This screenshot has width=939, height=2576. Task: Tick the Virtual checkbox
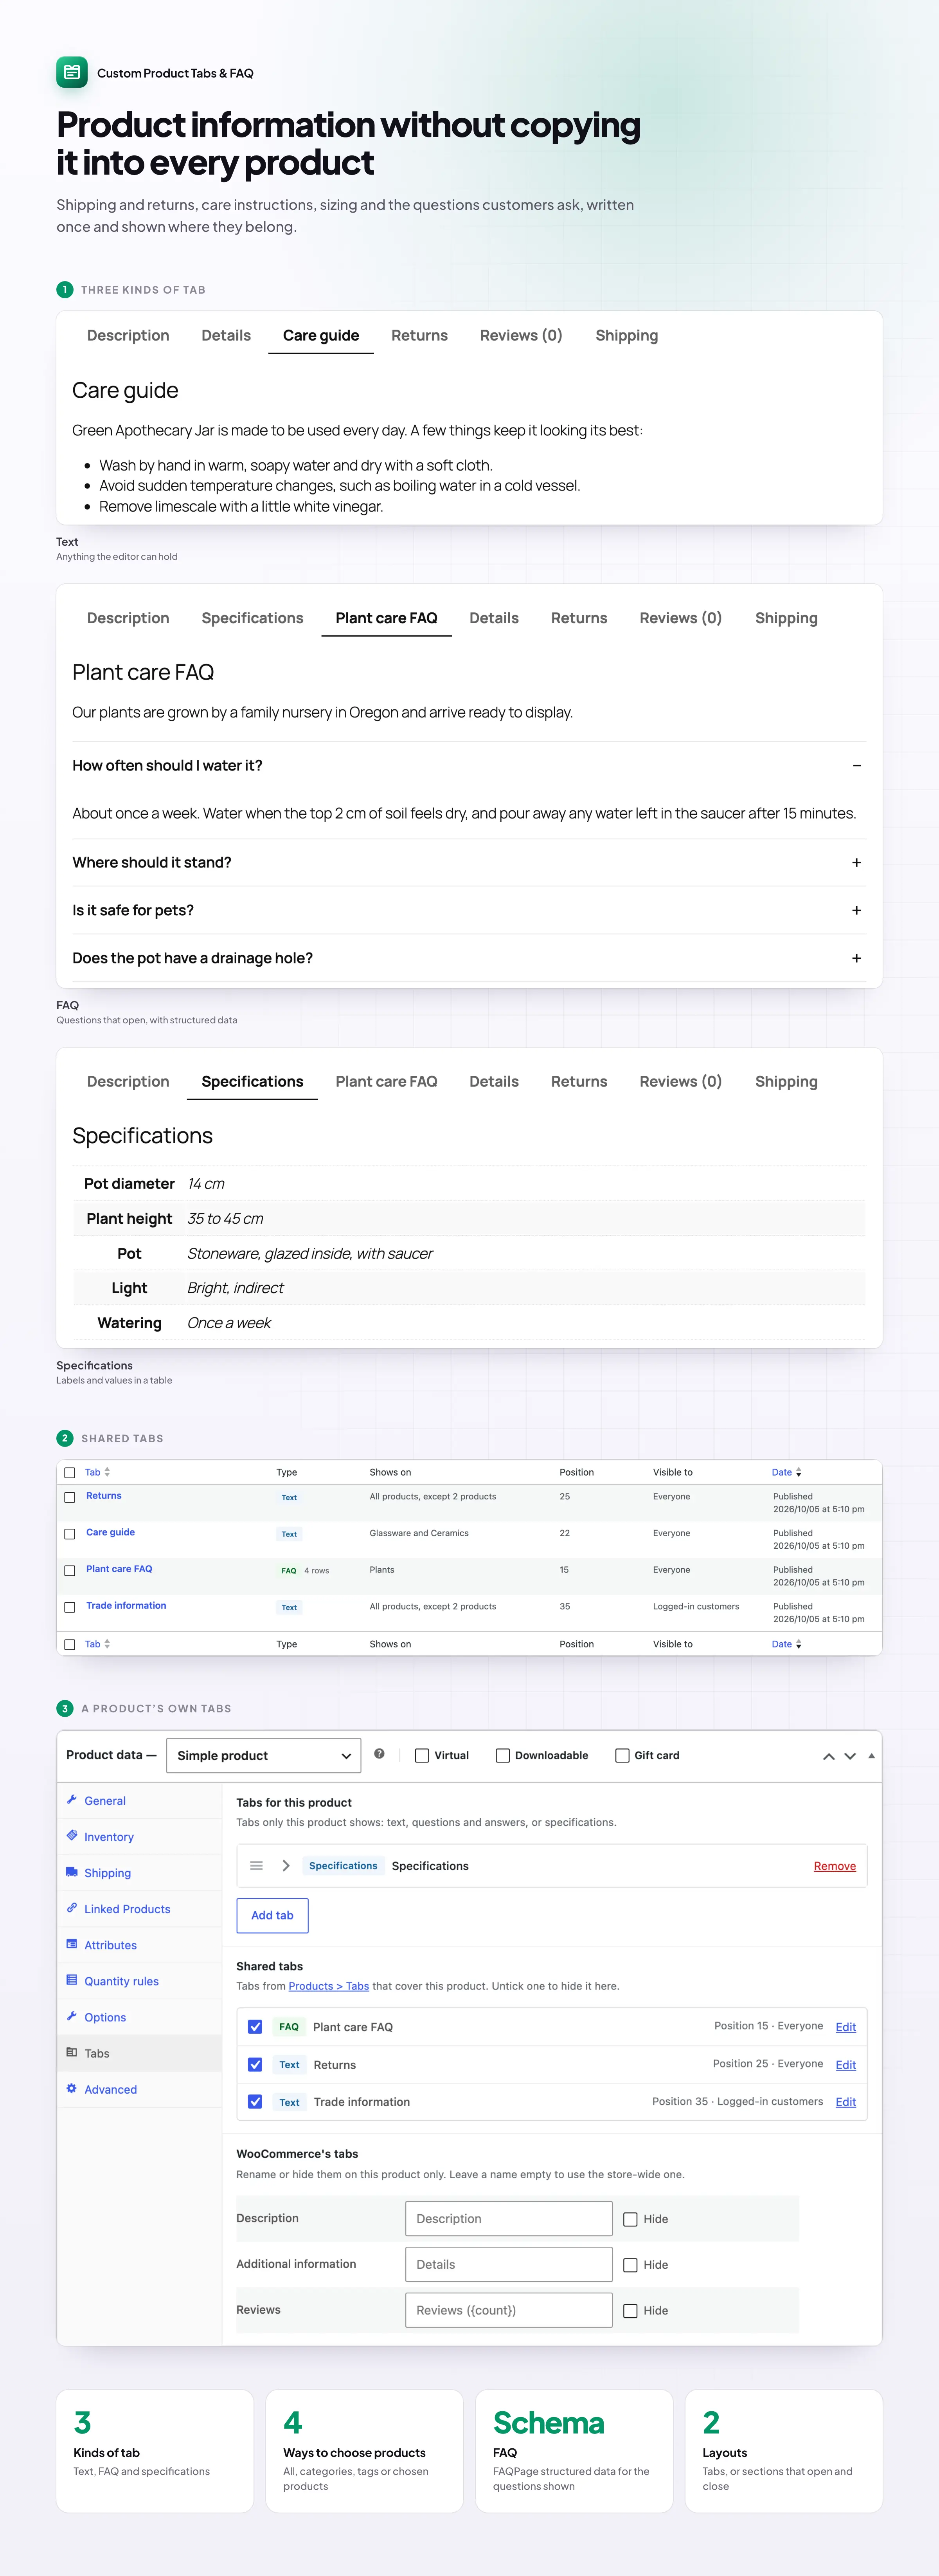[421, 1755]
